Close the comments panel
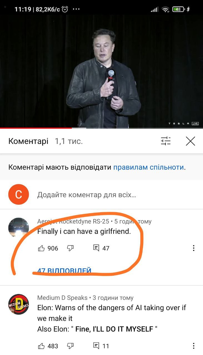This screenshot has width=203, height=355. click(x=191, y=141)
